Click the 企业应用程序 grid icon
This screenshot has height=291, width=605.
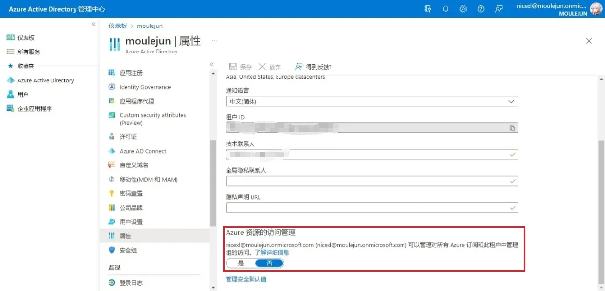(10, 108)
